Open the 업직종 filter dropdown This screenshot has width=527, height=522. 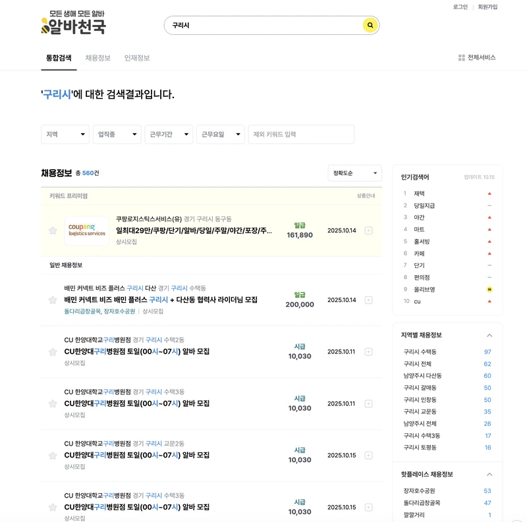(117, 134)
